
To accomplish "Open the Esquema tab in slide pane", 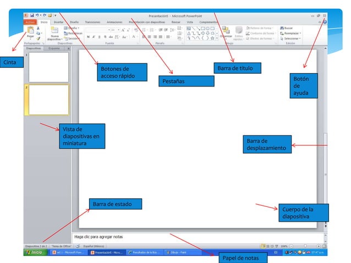I will click(54, 48).
